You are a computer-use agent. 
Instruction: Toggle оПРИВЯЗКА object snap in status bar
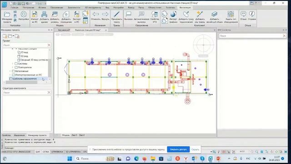[57, 152]
